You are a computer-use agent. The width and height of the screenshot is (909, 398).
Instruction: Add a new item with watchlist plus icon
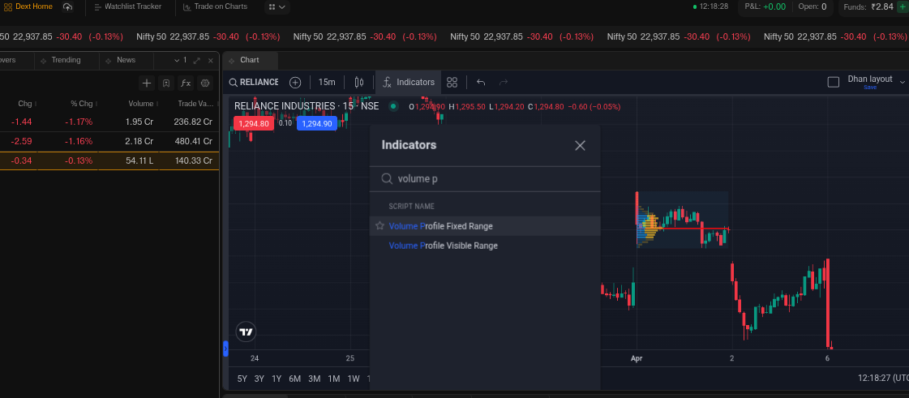[147, 83]
